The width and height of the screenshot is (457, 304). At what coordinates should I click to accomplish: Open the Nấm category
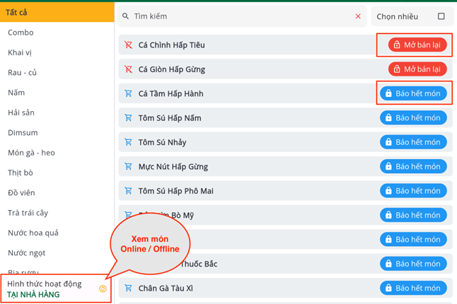coord(16,93)
